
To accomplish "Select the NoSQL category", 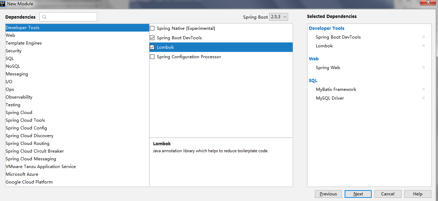I will pyautogui.click(x=77, y=66).
